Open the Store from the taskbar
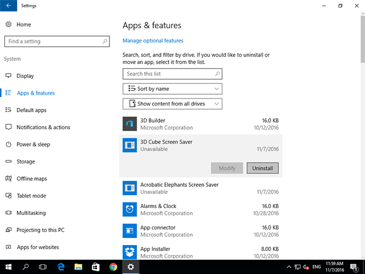365x274 pixels. coord(96,267)
